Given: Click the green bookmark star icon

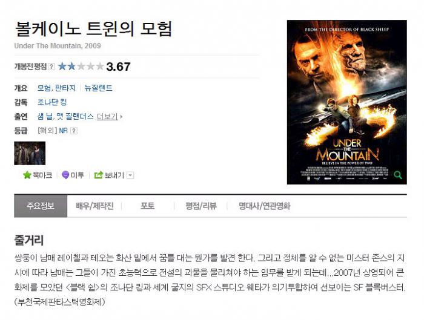Looking at the screenshot, I should 27,175.
